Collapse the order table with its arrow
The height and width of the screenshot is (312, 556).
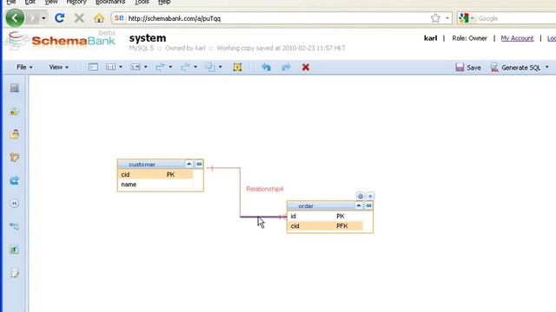click(x=359, y=205)
